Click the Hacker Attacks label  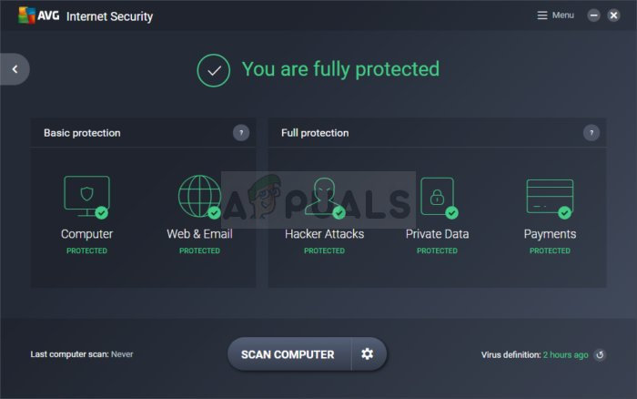324,234
